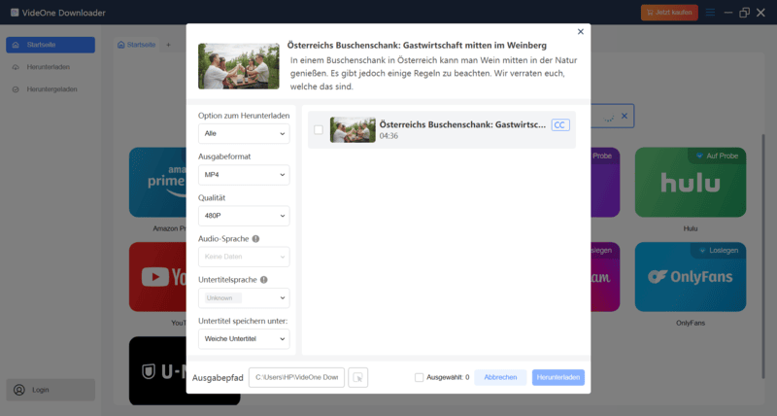
Task: Open the OnlyFans service tile
Action: pos(691,277)
